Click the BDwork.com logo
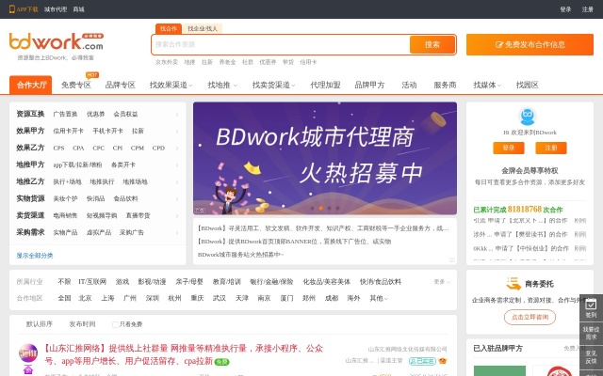This screenshot has width=603, height=376. (x=56, y=42)
